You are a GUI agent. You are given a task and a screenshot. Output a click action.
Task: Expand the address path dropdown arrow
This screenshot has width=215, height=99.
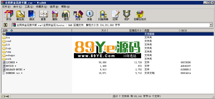(x=211, y=25)
